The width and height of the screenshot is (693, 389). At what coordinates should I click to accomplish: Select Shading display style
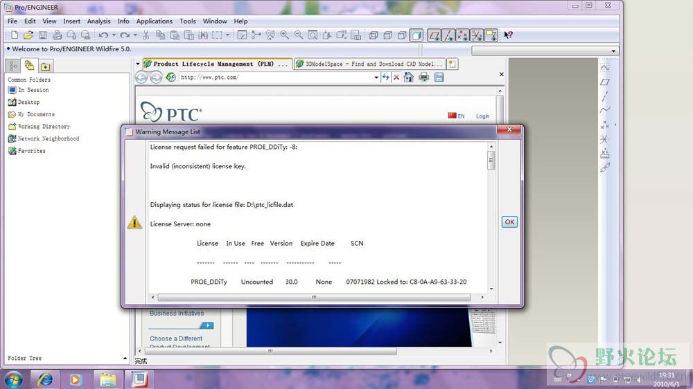pos(416,35)
